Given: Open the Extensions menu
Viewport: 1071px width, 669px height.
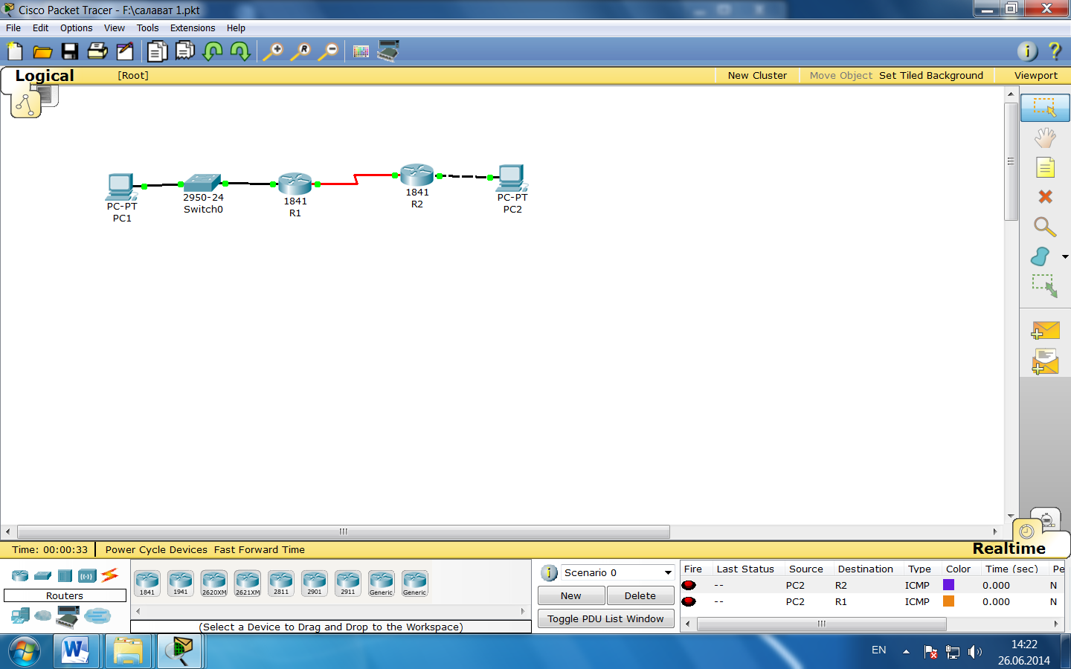Looking at the screenshot, I should (x=193, y=28).
